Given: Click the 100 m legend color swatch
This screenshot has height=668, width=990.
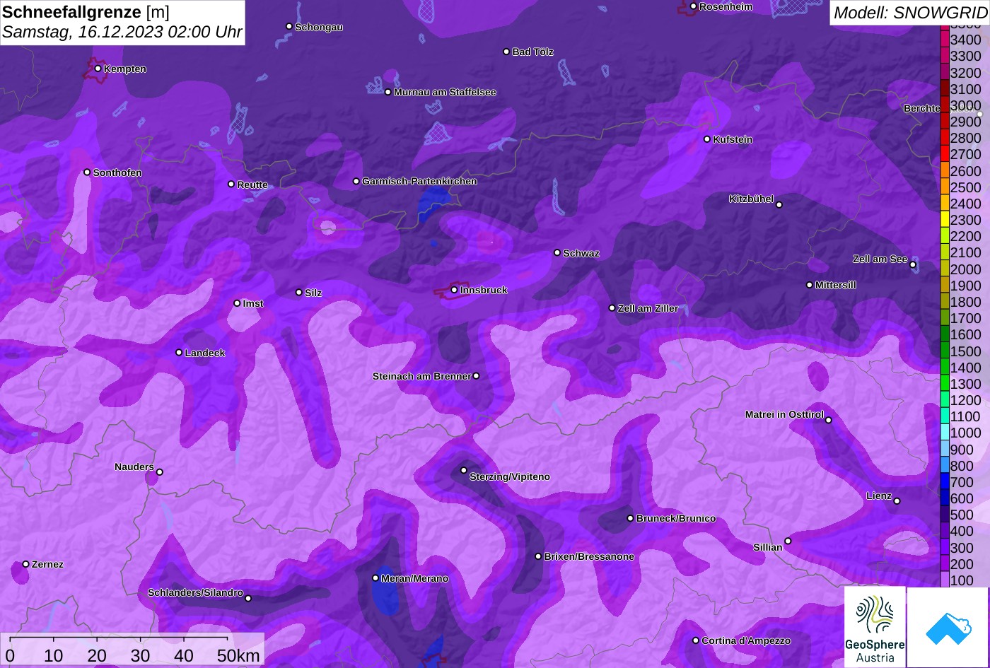Looking at the screenshot, I should coord(944,580).
